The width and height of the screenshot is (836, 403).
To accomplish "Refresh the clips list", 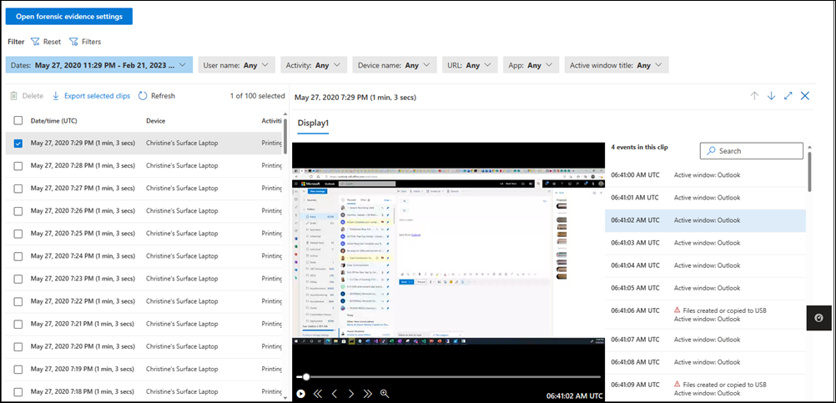I will click(157, 96).
